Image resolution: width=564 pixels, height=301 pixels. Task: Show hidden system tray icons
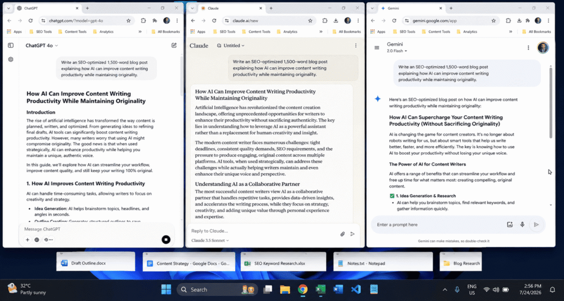(445, 289)
